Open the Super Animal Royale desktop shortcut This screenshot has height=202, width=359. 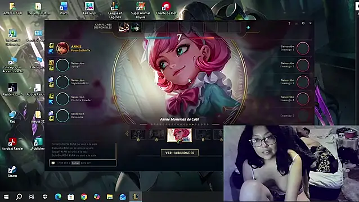point(140,10)
